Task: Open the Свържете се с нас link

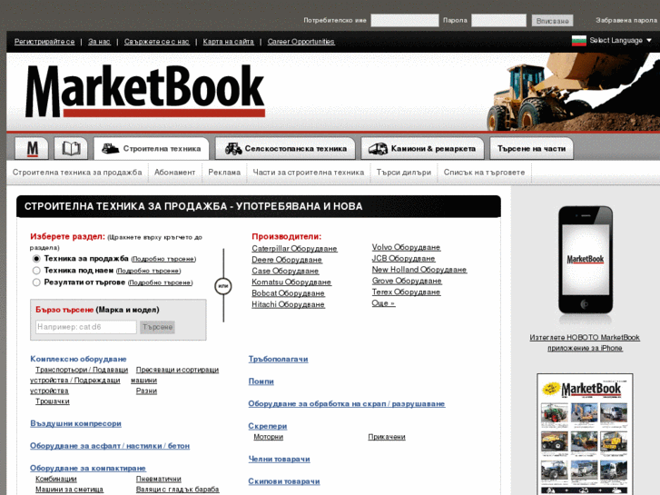Action: click(156, 41)
